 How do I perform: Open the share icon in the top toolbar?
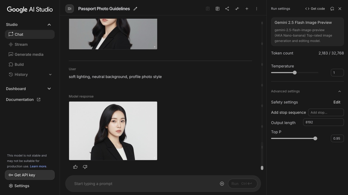click(227, 9)
